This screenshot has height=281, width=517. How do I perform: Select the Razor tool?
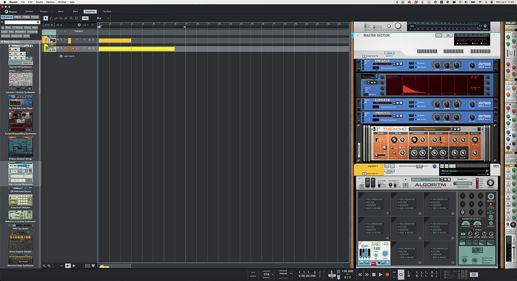61,18
